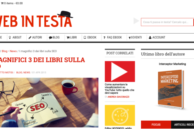Viewport: 194px width, 129px height.
Task: Click the speech bubble icon beside BLOG
Action: [x=50, y=37]
